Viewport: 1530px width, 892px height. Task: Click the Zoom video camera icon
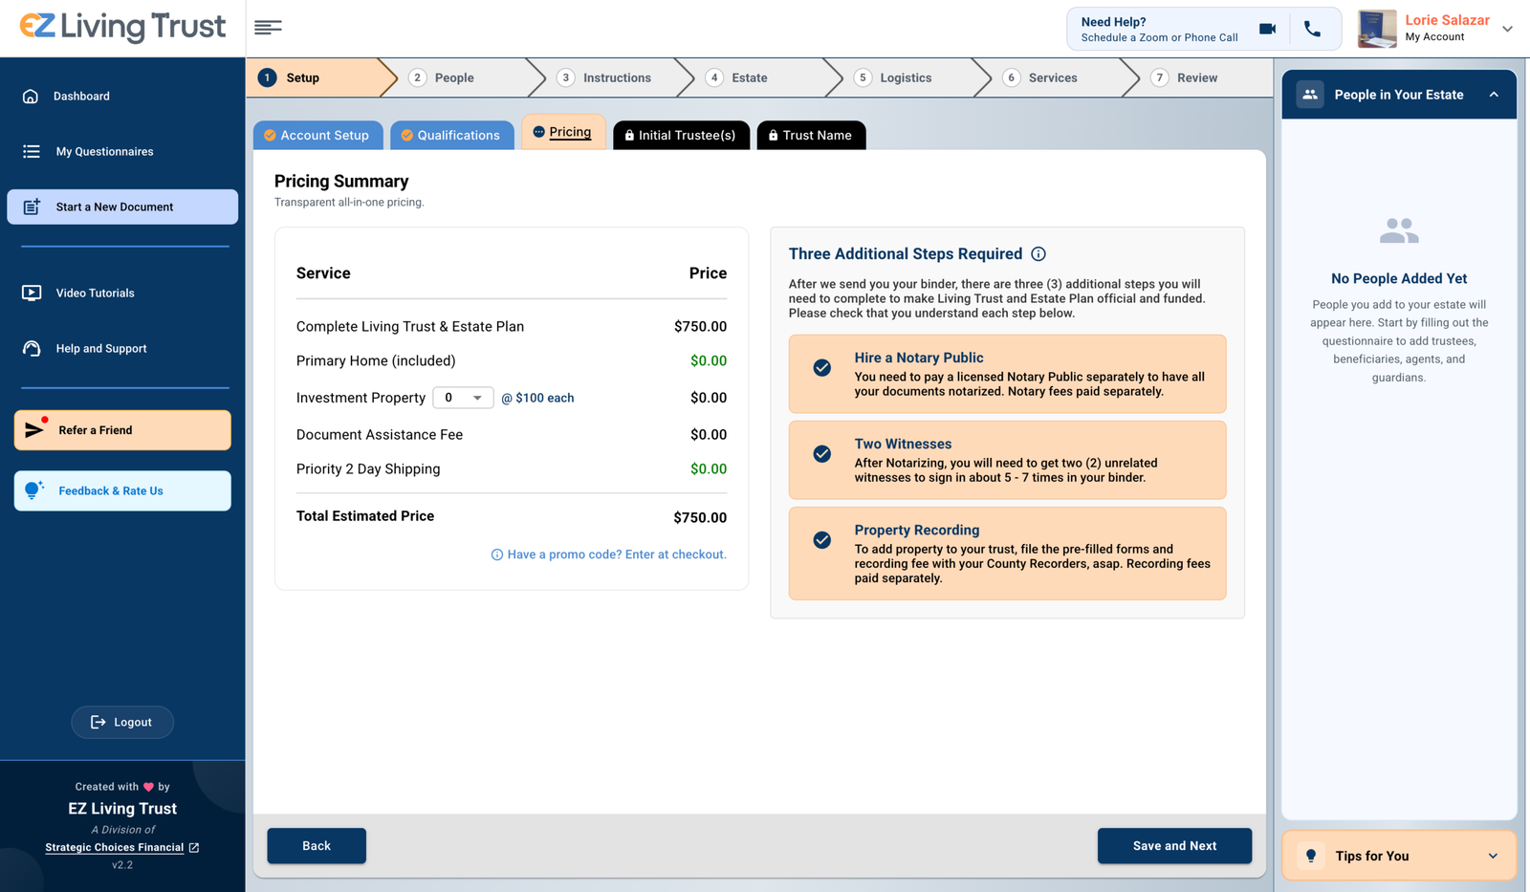1267,29
